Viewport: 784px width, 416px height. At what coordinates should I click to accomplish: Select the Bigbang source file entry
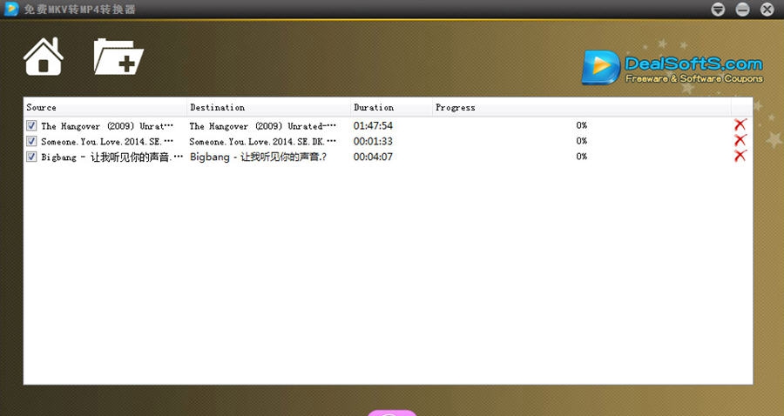coord(112,157)
